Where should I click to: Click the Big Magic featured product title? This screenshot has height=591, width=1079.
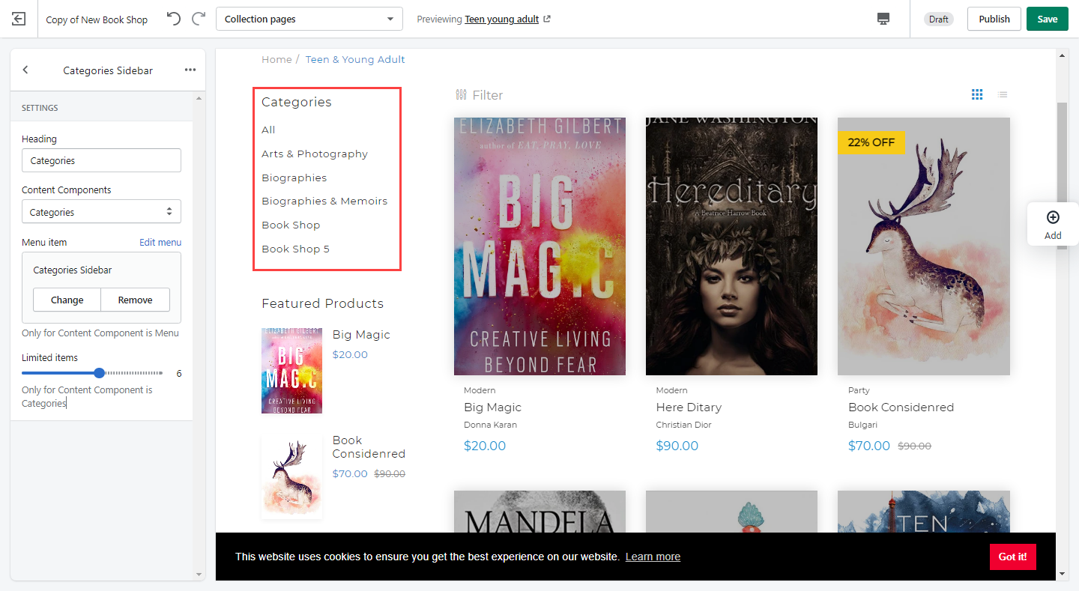pos(361,335)
